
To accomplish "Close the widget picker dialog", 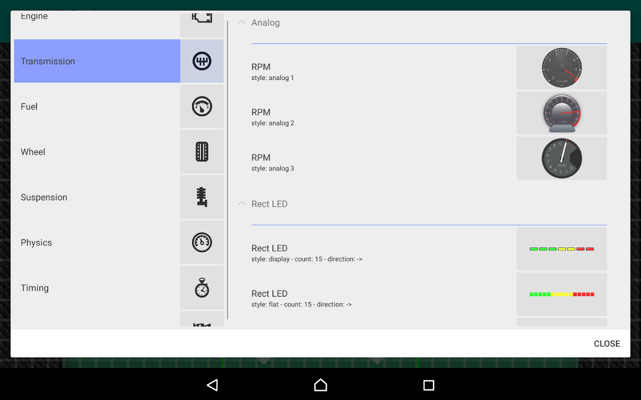I will tap(607, 344).
